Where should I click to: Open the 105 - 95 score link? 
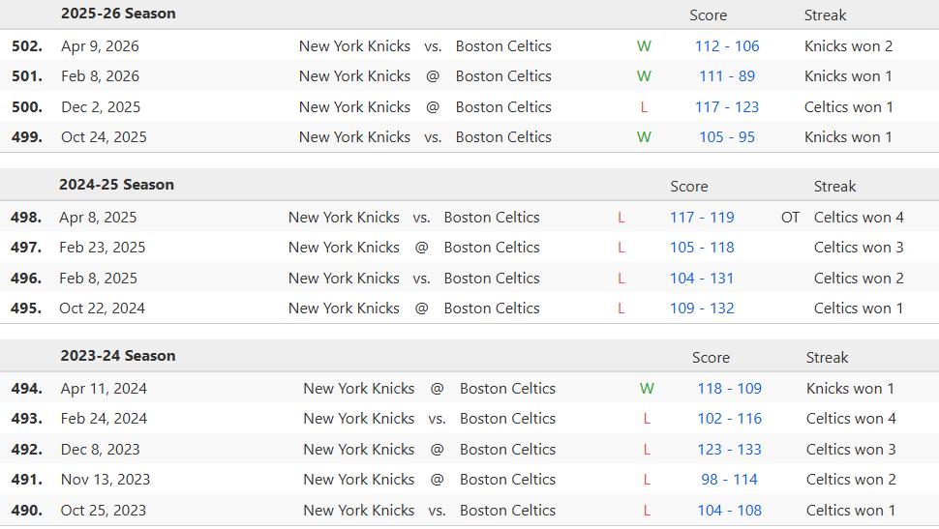[x=727, y=137]
